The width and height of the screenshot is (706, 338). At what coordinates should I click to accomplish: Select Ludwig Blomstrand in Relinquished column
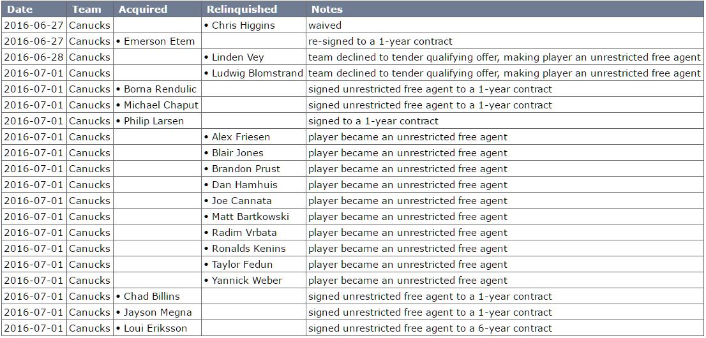pos(257,73)
